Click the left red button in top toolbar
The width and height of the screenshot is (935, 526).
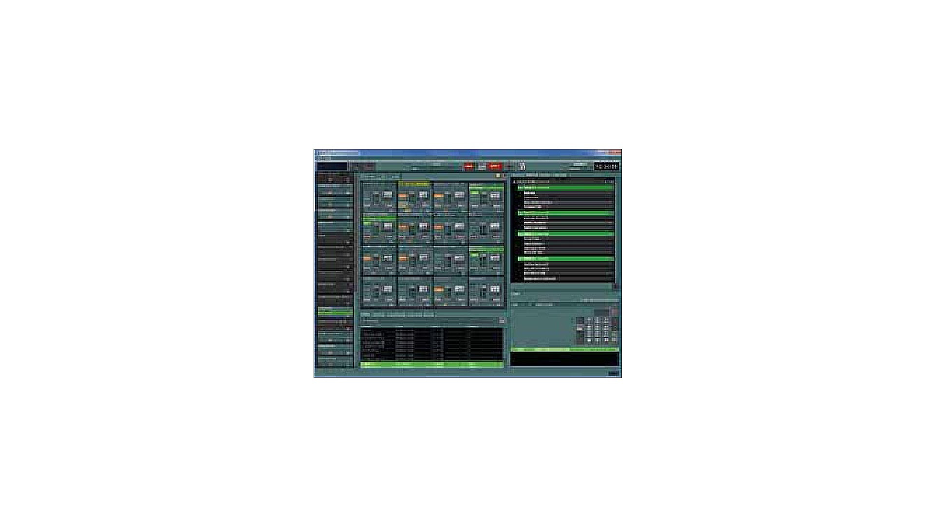tap(468, 167)
